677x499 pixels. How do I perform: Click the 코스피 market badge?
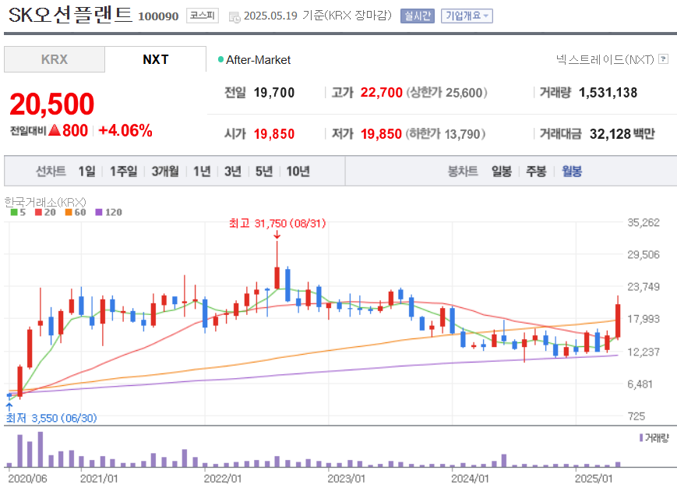point(203,16)
